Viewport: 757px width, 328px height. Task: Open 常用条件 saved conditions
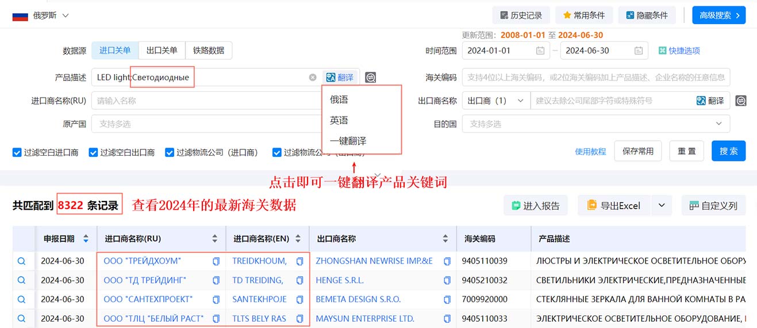(x=584, y=16)
